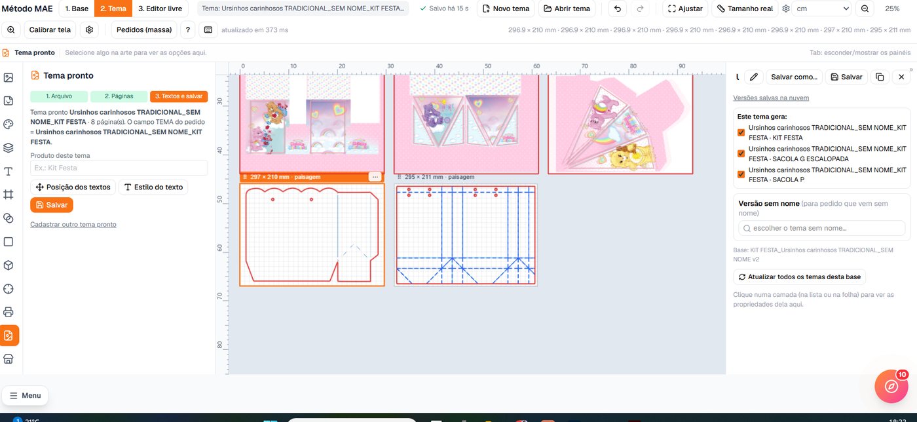Open the overlapping circles tool in sidebar
Screen dimensions: 917x422
tap(9, 218)
